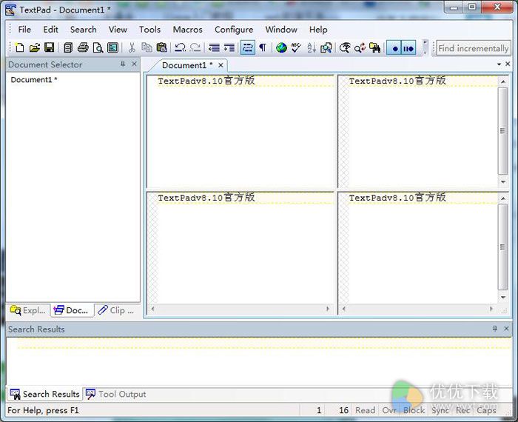Open the Edit menu
This screenshot has height=422, width=518.
(x=50, y=30)
